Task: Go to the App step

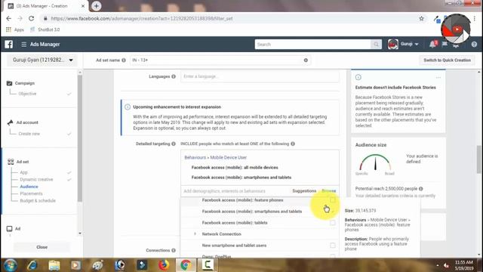Action: coord(23,172)
